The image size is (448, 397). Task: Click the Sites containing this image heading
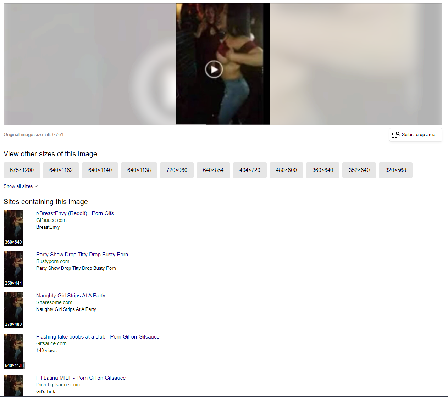pyautogui.click(x=46, y=202)
